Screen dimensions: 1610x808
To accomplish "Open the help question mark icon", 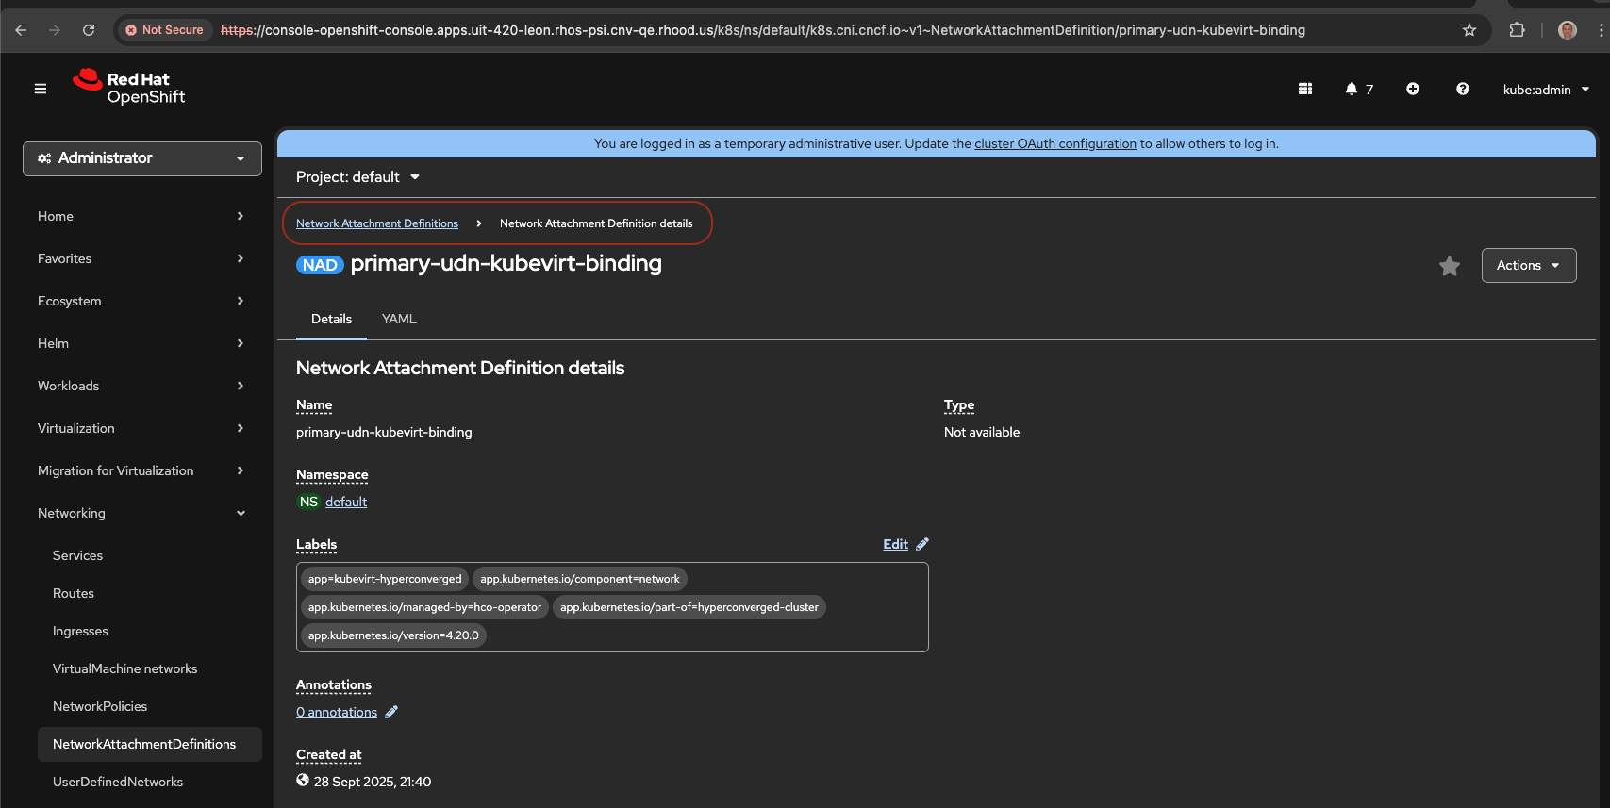I will click(x=1462, y=89).
